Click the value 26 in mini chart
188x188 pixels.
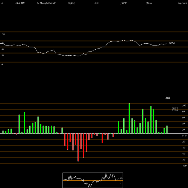pyautogui.click(x=121, y=178)
